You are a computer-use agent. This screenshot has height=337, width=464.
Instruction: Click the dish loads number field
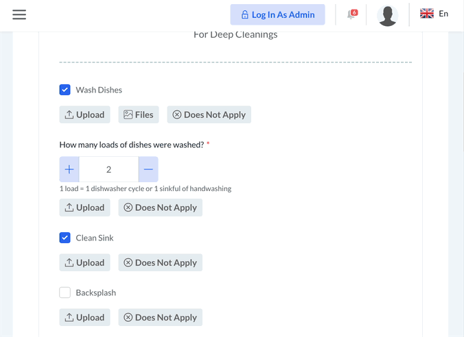tap(108, 169)
